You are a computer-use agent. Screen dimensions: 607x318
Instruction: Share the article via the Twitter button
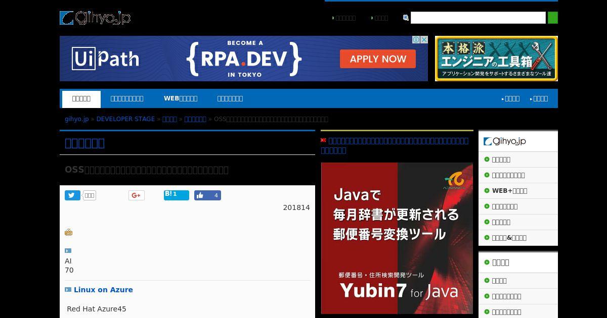pos(72,195)
